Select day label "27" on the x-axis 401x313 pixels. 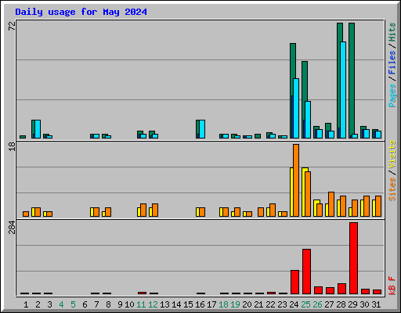click(x=329, y=304)
